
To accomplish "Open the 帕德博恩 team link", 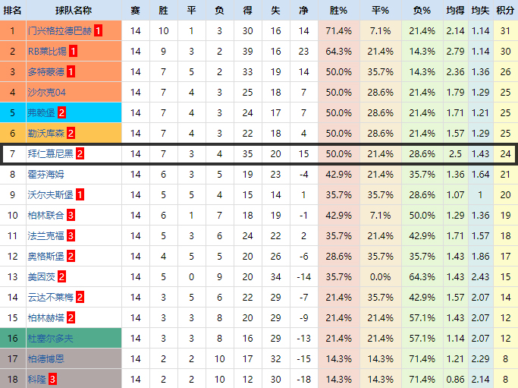I will point(46,358).
